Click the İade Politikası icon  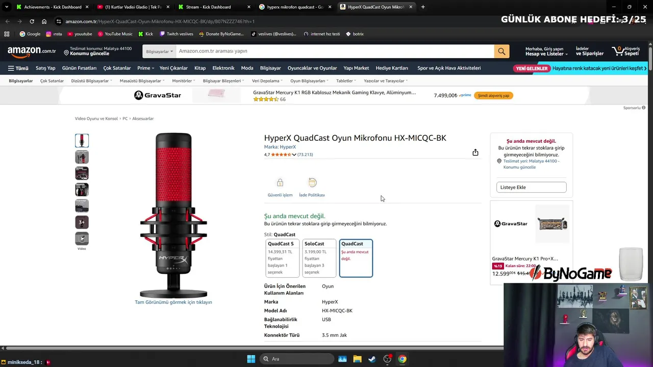(x=312, y=182)
